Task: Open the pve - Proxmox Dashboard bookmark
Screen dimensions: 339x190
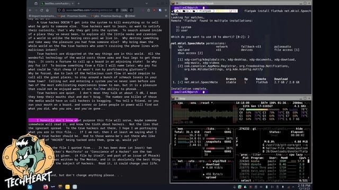Action: [73, 16]
